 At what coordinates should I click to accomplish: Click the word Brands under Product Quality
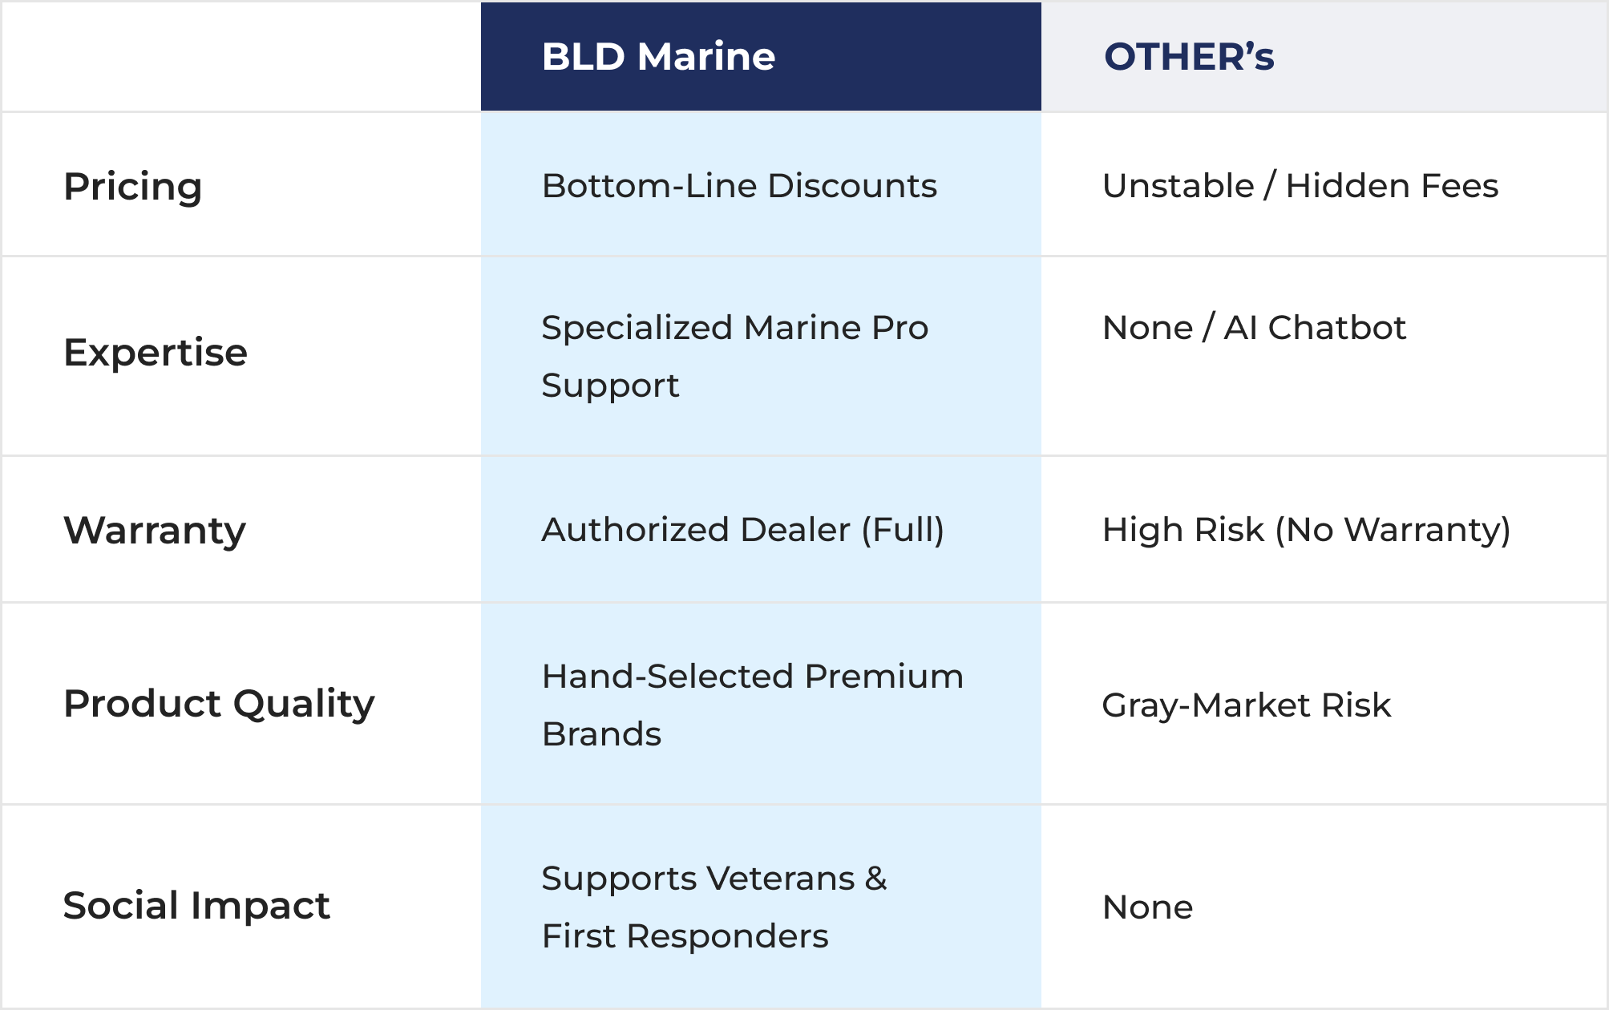601,734
